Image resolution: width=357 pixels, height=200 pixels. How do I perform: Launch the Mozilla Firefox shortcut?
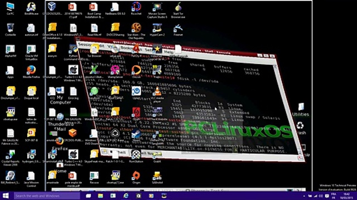(31, 72)
